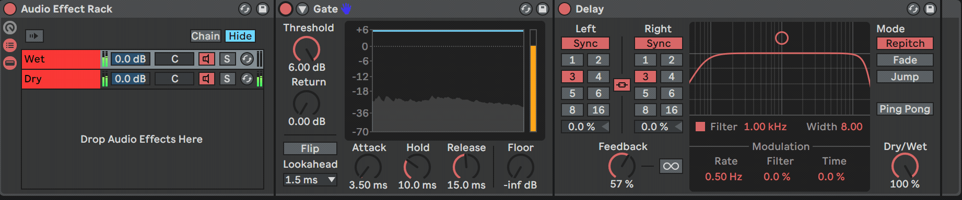The height and width of the screenshot is (200, 962).
Task: Click Audio Effect Rack hot-swap preset icon
Action: click(245, 9)
